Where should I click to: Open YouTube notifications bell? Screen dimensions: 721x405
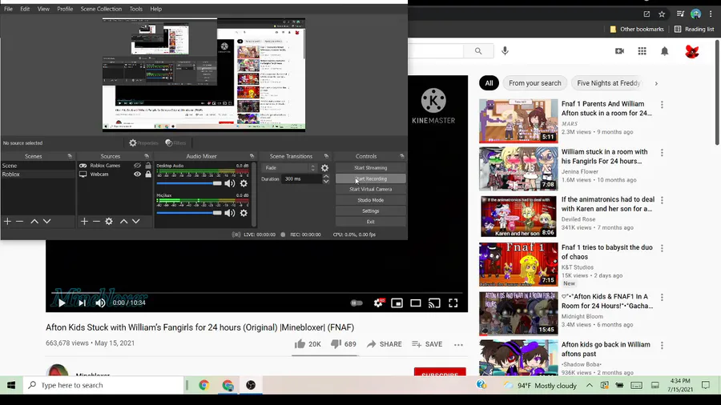point(664,51)
